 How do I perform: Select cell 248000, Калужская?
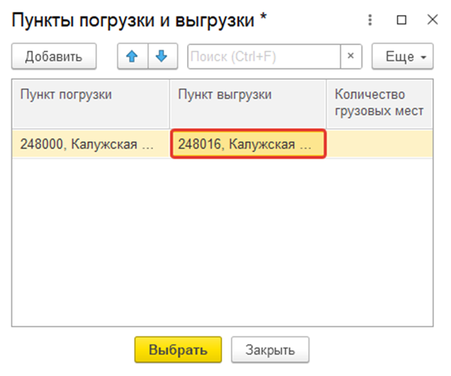(x=91, y=144)
